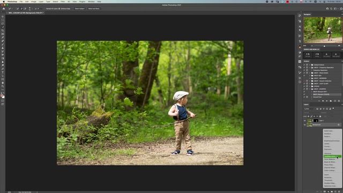This screenshot has width=343, height=193.
Task: Choose Curves from adjustment menu
Action: point(332,146)
